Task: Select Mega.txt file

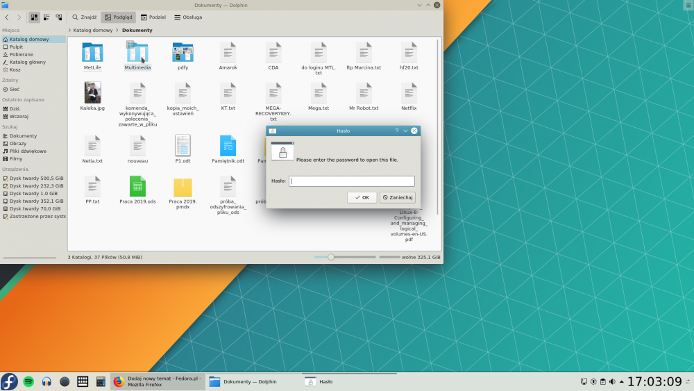Action: pyautogui.click(x=319, y=97)
